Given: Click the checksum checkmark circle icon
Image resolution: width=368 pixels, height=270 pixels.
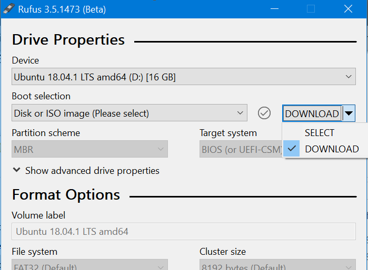Looking at the screenshot, I should (x=264, y=113).
